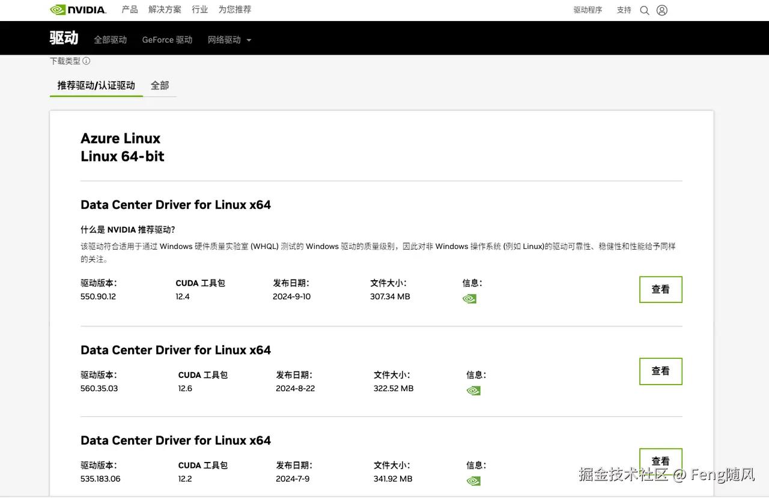769x498 pixels.
Task: Open the search magnifier icon
Action: (645, 10)
